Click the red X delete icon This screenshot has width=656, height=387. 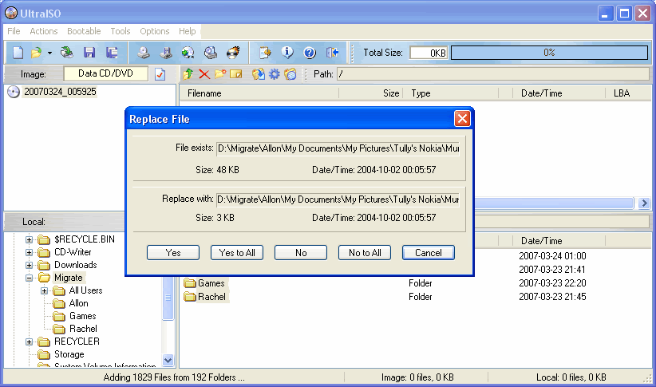204,74
